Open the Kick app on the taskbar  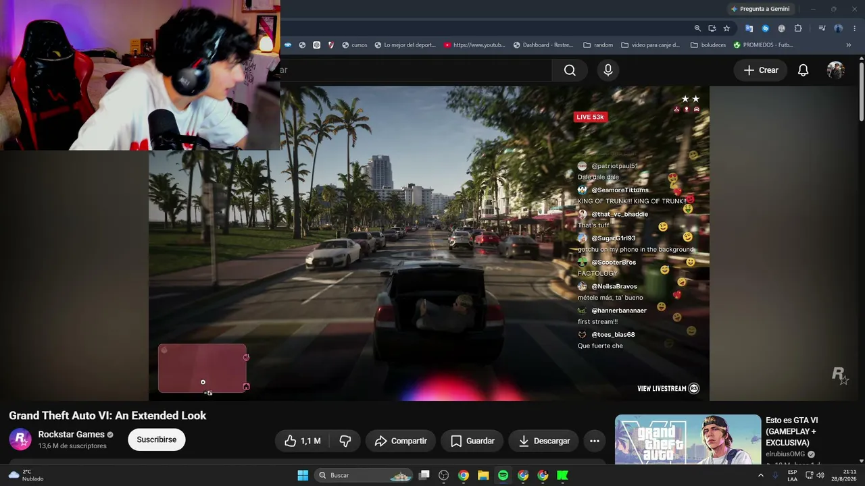[562, 475]
